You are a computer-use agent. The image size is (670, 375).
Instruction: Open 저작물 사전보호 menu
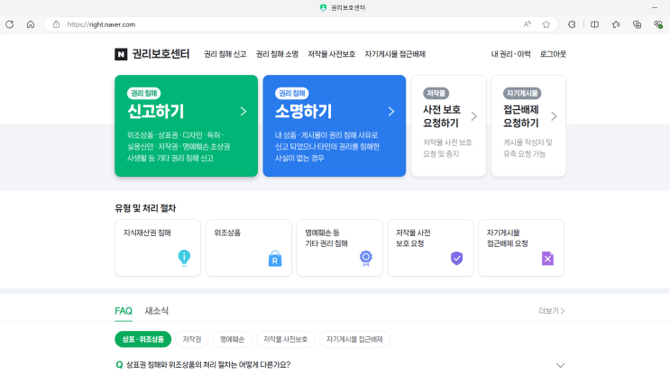coord(332,54)
